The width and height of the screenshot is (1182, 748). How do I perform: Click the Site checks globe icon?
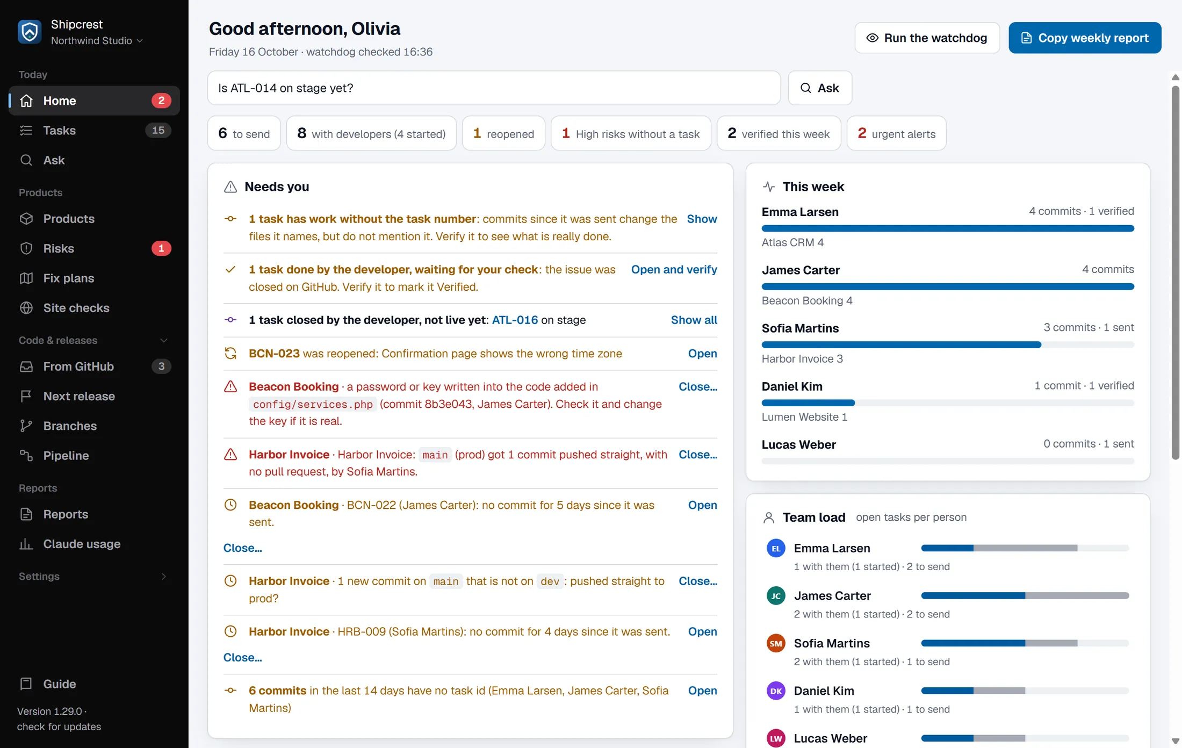(x=26, y=308)
